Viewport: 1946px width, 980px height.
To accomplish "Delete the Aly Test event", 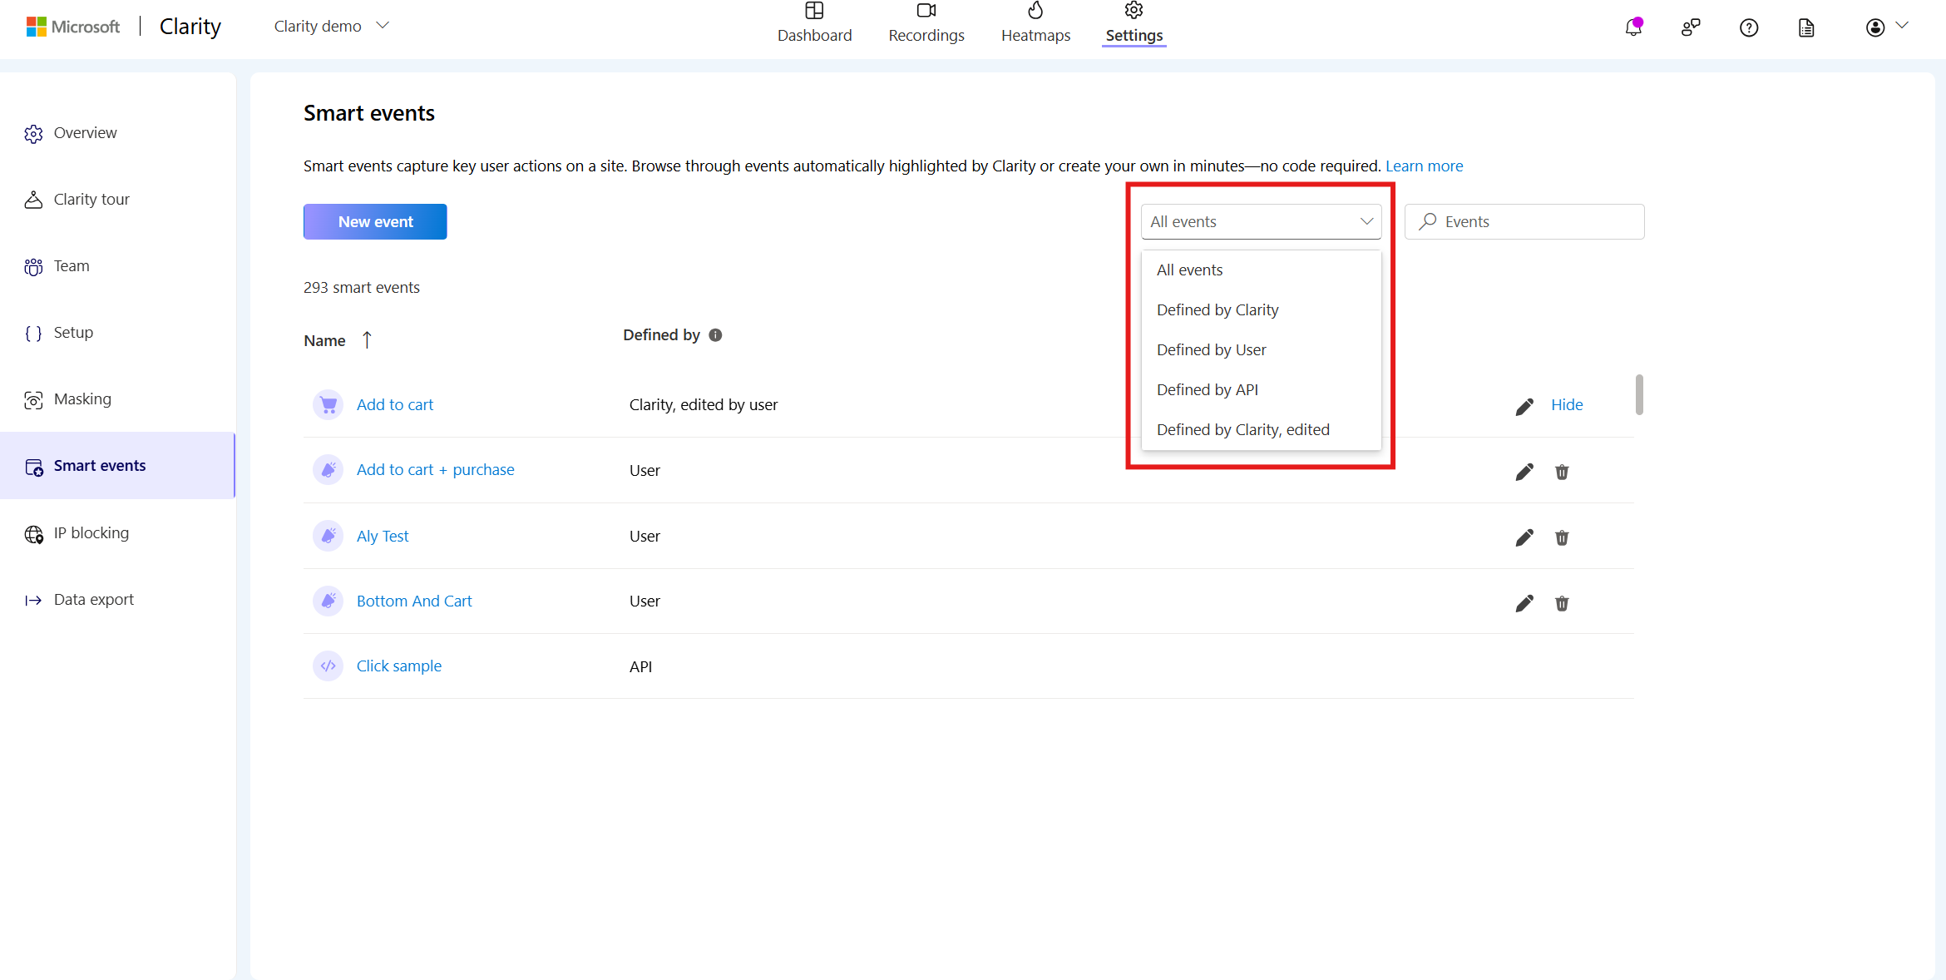I will coord(1562,537).
